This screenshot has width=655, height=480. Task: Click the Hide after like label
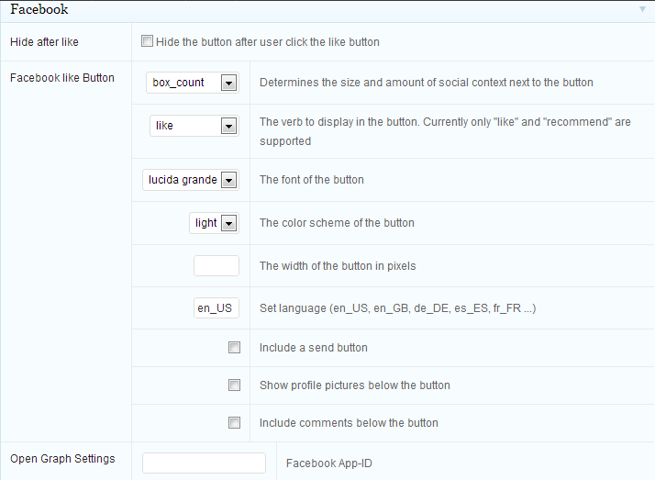tap(44, 42)
